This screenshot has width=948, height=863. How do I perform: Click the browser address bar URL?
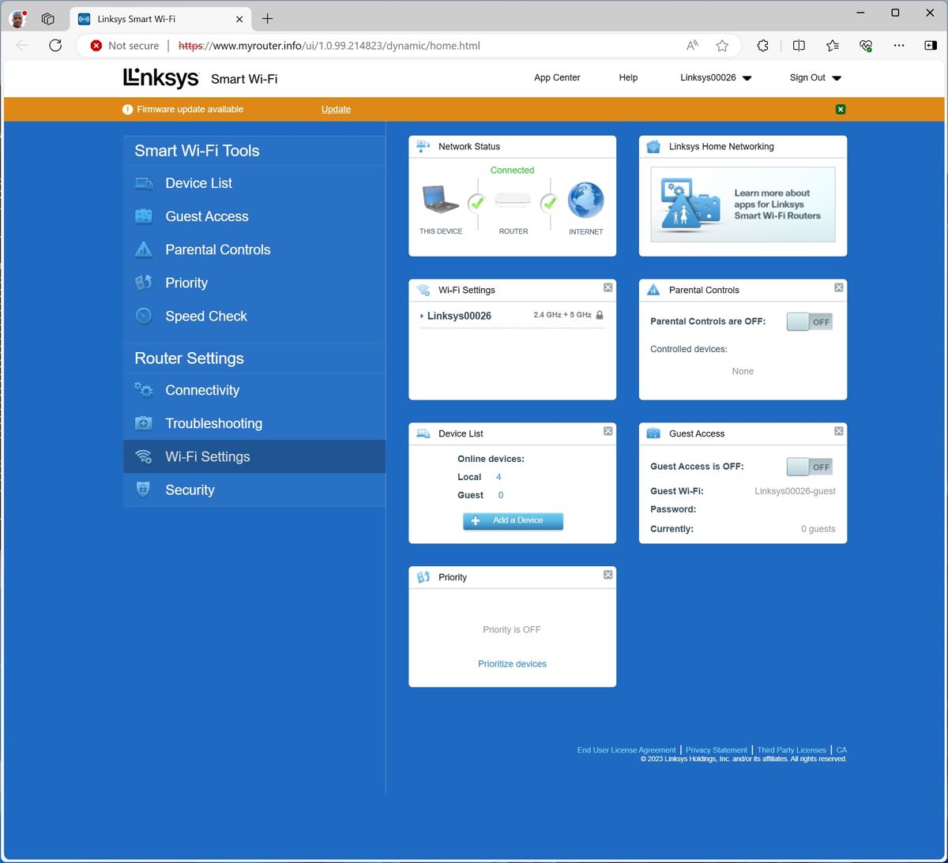[329, 46]
